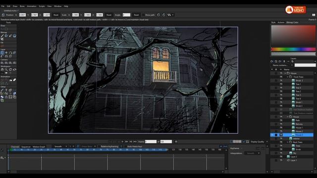Image resolution: width=317 pixels, height=178 pixels.
Task: Click the Position X value field
Action: (22, 15)
